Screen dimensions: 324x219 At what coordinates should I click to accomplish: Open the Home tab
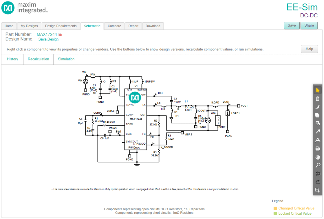pyautogui.click(x=9, y=26)
